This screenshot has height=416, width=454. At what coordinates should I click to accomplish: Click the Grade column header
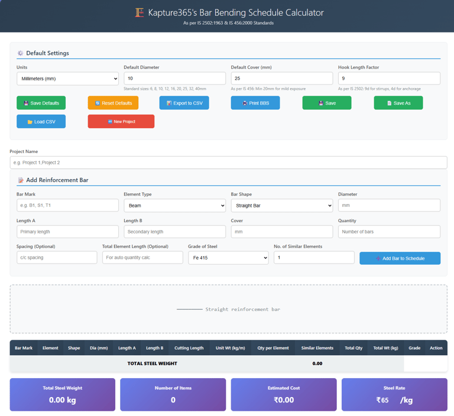click(x=414, y=348)
